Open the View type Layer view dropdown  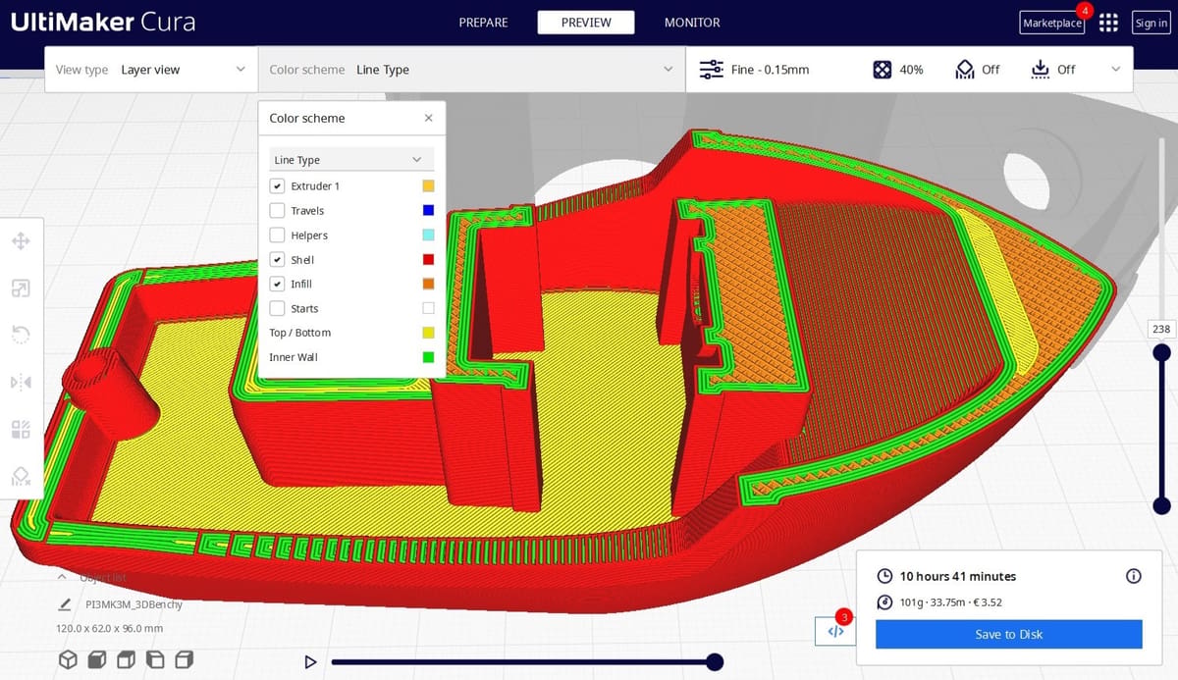pyautogui.click(x=151, y=70)
